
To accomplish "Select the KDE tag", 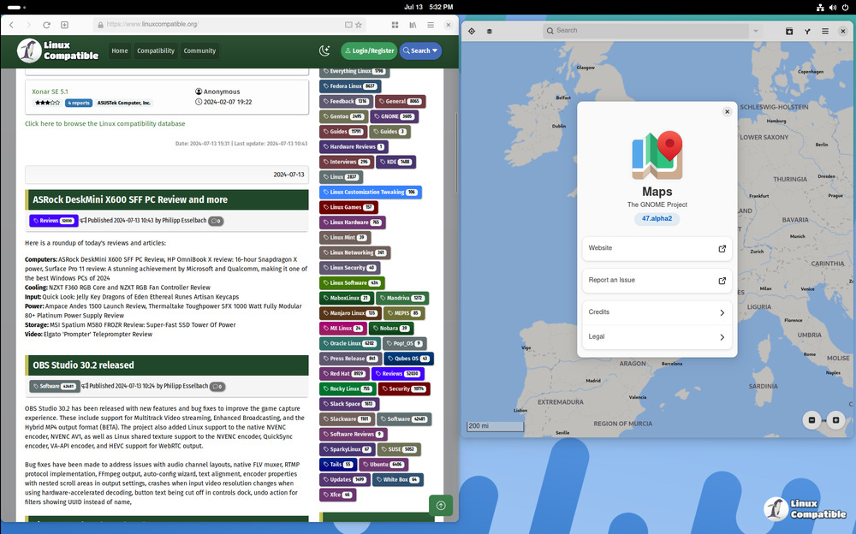I will tap(395, 162).
